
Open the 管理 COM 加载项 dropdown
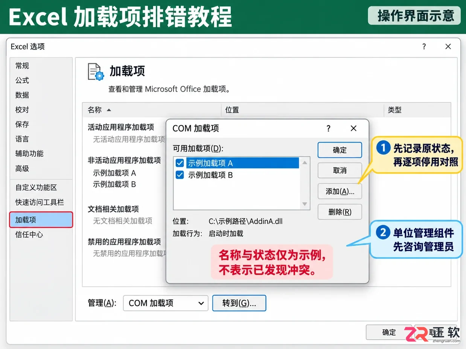pyautogui.click(x=166, y=303)
